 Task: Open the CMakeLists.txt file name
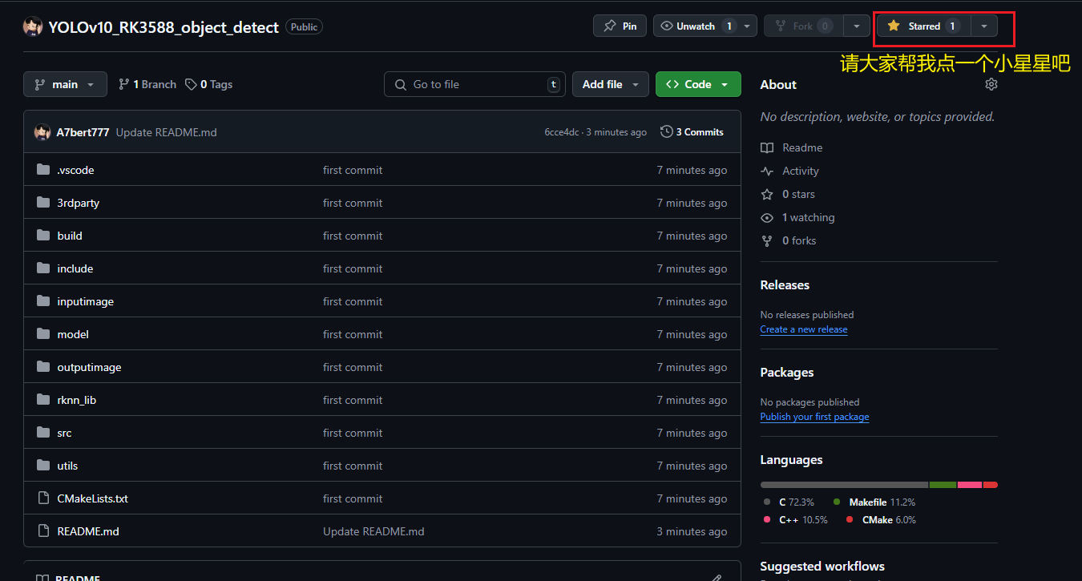click(93, 498)
